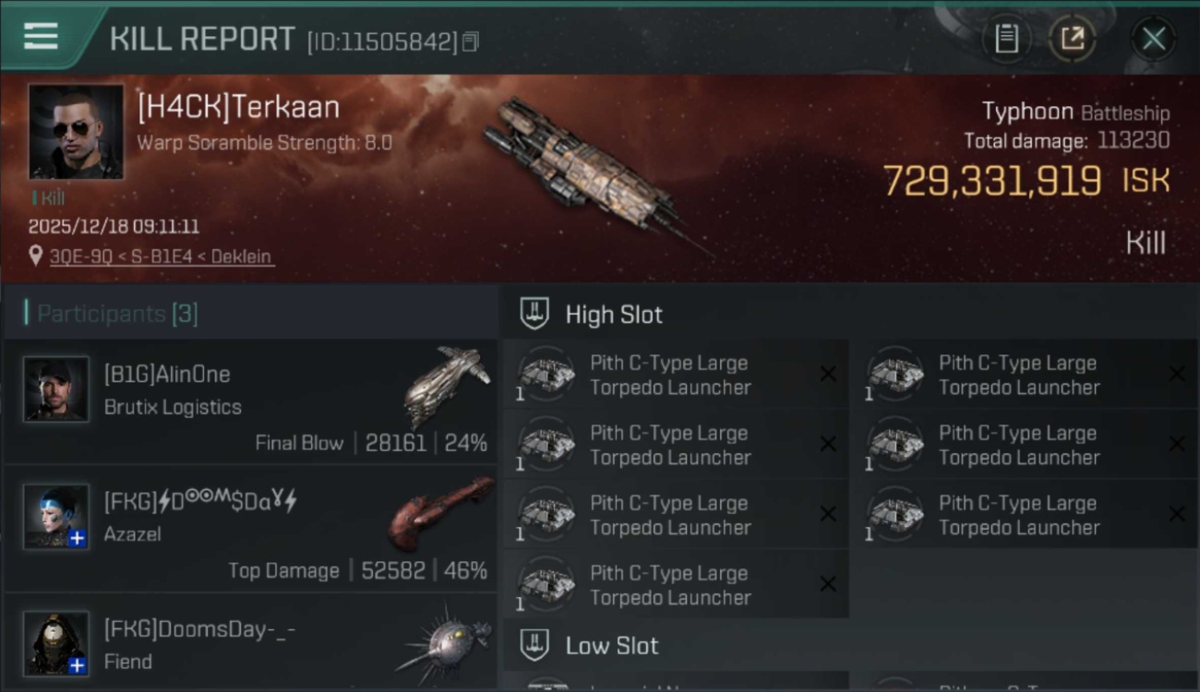The height and width of the screenshot is (692, 1200).
Task: Copy the kill report ID
Action: pyautogui.click(x=471, y=42)
